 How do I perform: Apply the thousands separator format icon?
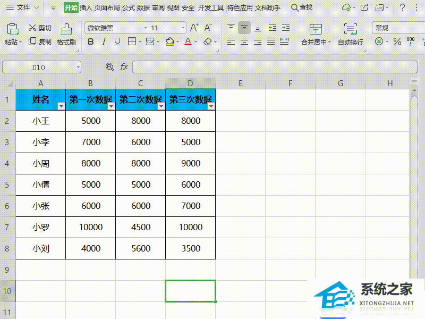409,41
